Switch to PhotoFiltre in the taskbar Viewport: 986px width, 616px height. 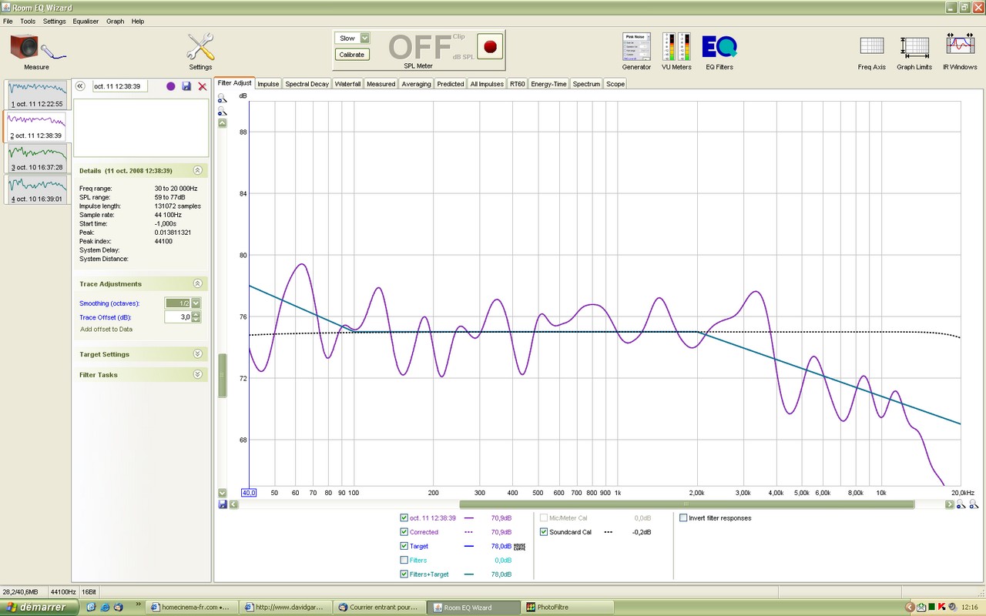[x=566, y=608]
